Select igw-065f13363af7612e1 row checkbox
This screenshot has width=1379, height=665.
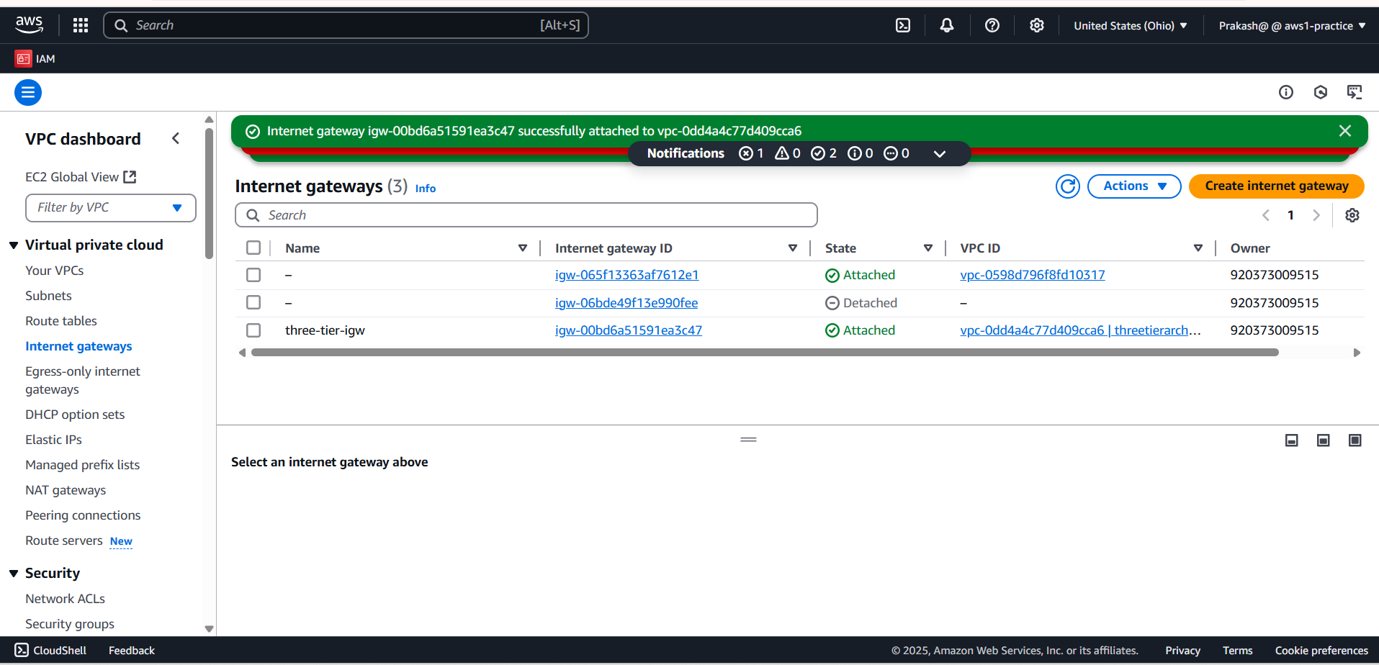pyautogui.click(x=253, y=275)
